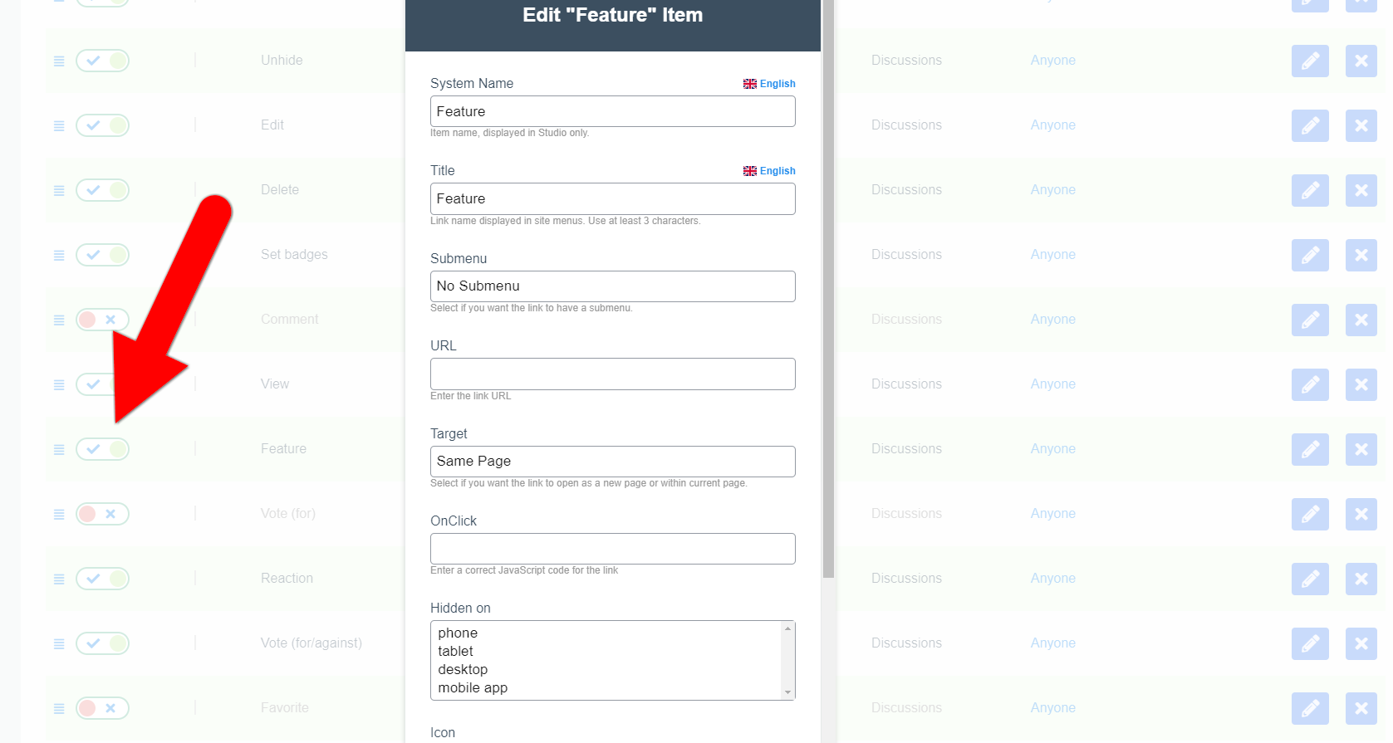The width and height of the screenshot is (1393, 743).
Task: Select 'tablet' in Hidden on list
Action: [456, 652]
